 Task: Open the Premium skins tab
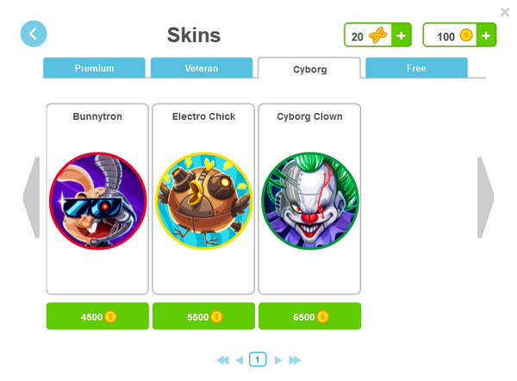(x=94, y=68)
